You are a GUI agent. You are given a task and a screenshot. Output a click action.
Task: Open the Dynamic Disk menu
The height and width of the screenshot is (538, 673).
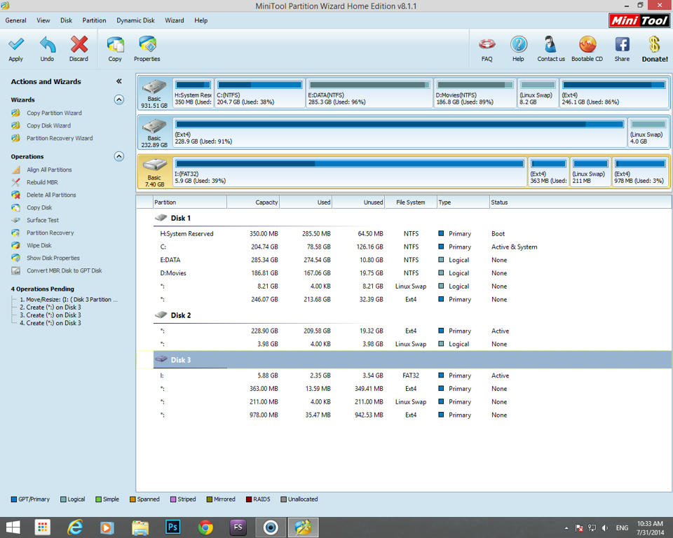click(135, 20)
